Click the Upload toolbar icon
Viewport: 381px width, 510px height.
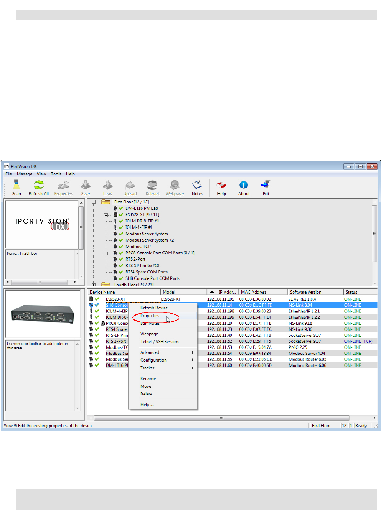coord(130,188)
